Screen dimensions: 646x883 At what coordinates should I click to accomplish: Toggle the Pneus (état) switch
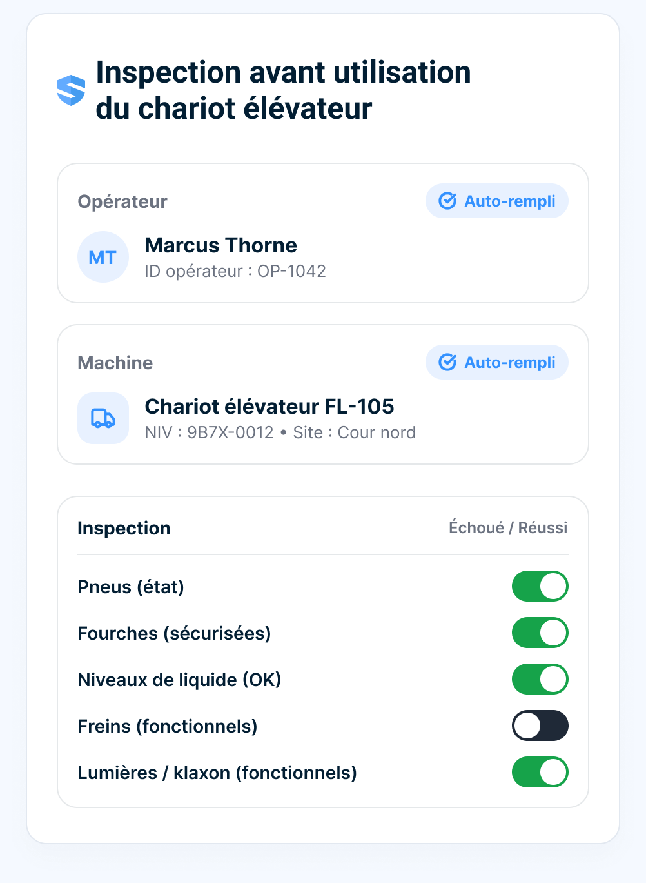(540, 586)
